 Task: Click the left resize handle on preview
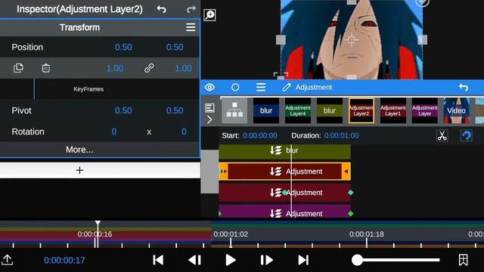[x=281, y=40]
